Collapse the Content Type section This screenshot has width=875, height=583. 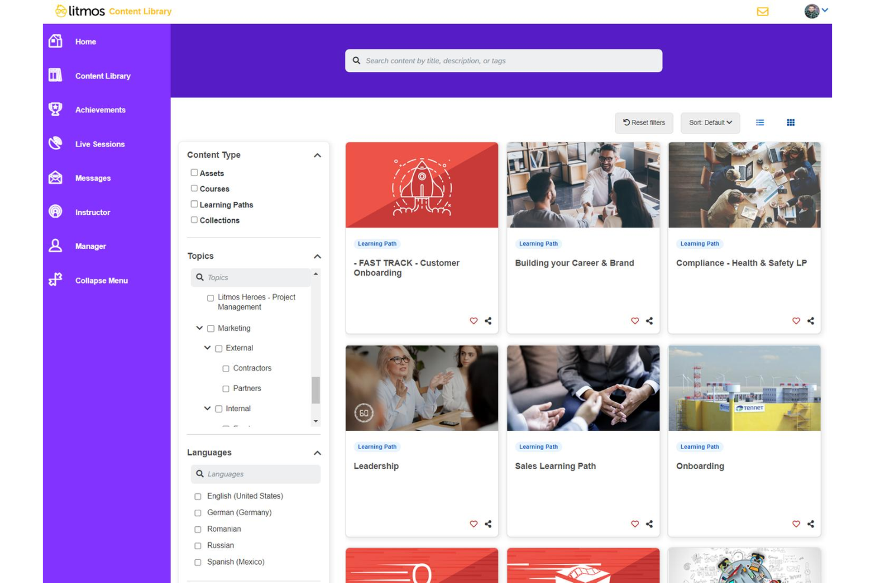click(317, 155)
